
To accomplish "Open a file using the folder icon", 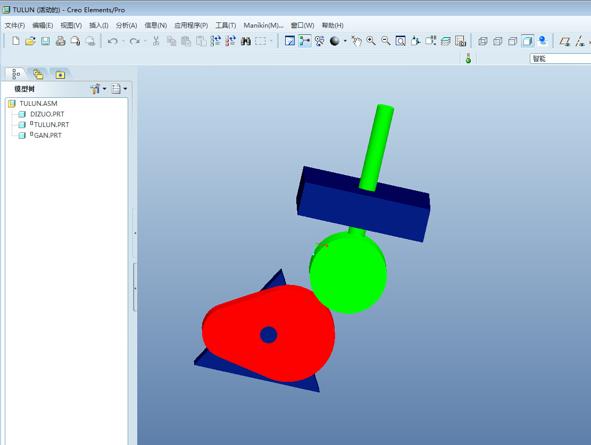I will click(x=30, y=41).
